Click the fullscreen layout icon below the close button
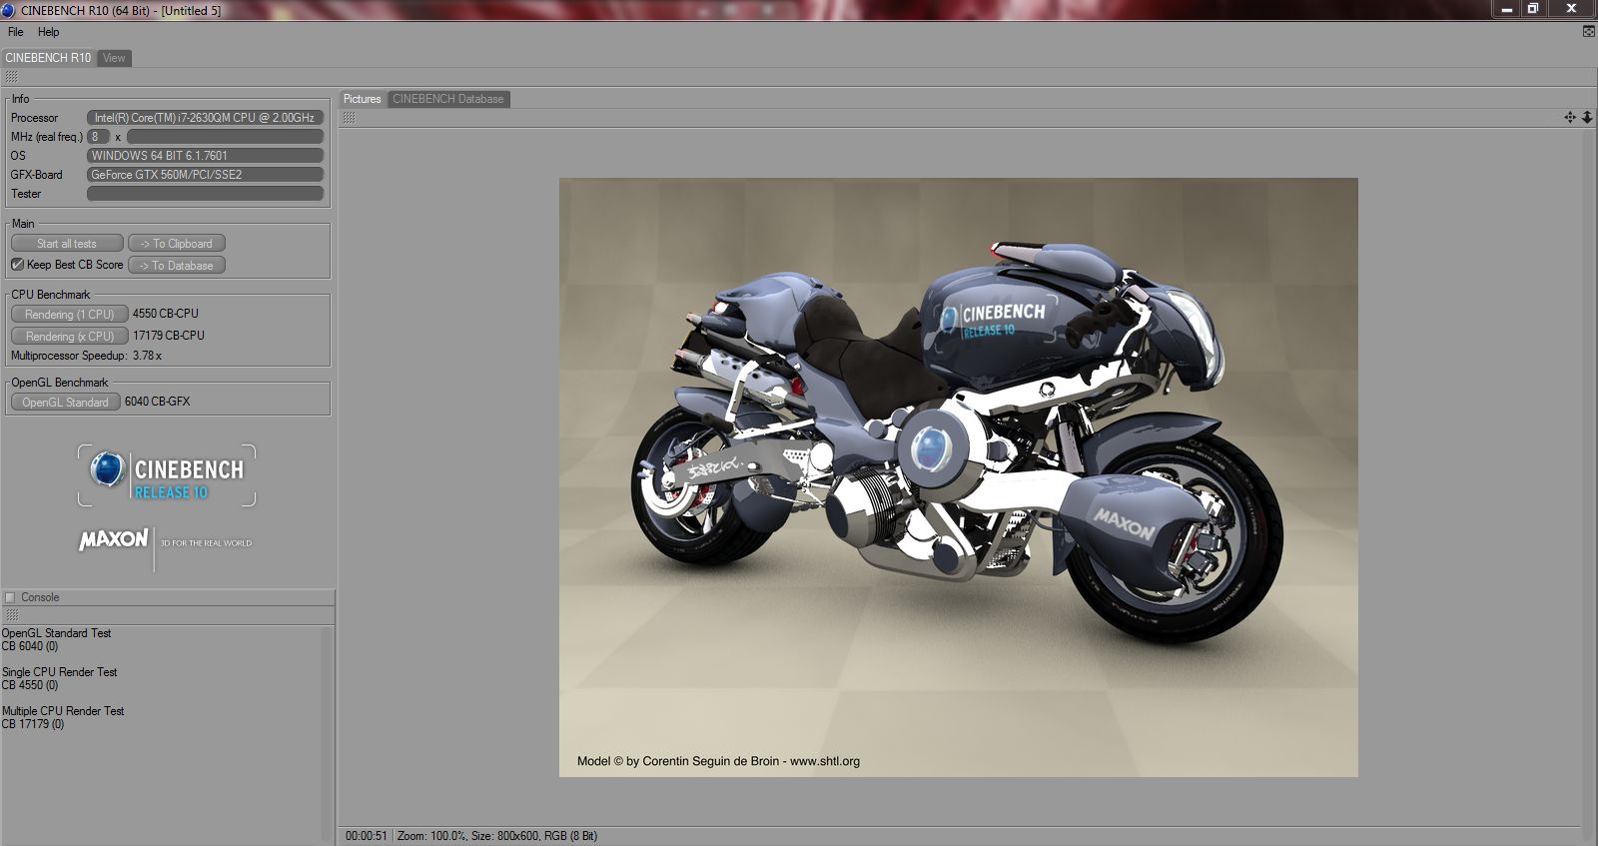The width and height of the screenshot is (1598, 846). (1589, 32)
